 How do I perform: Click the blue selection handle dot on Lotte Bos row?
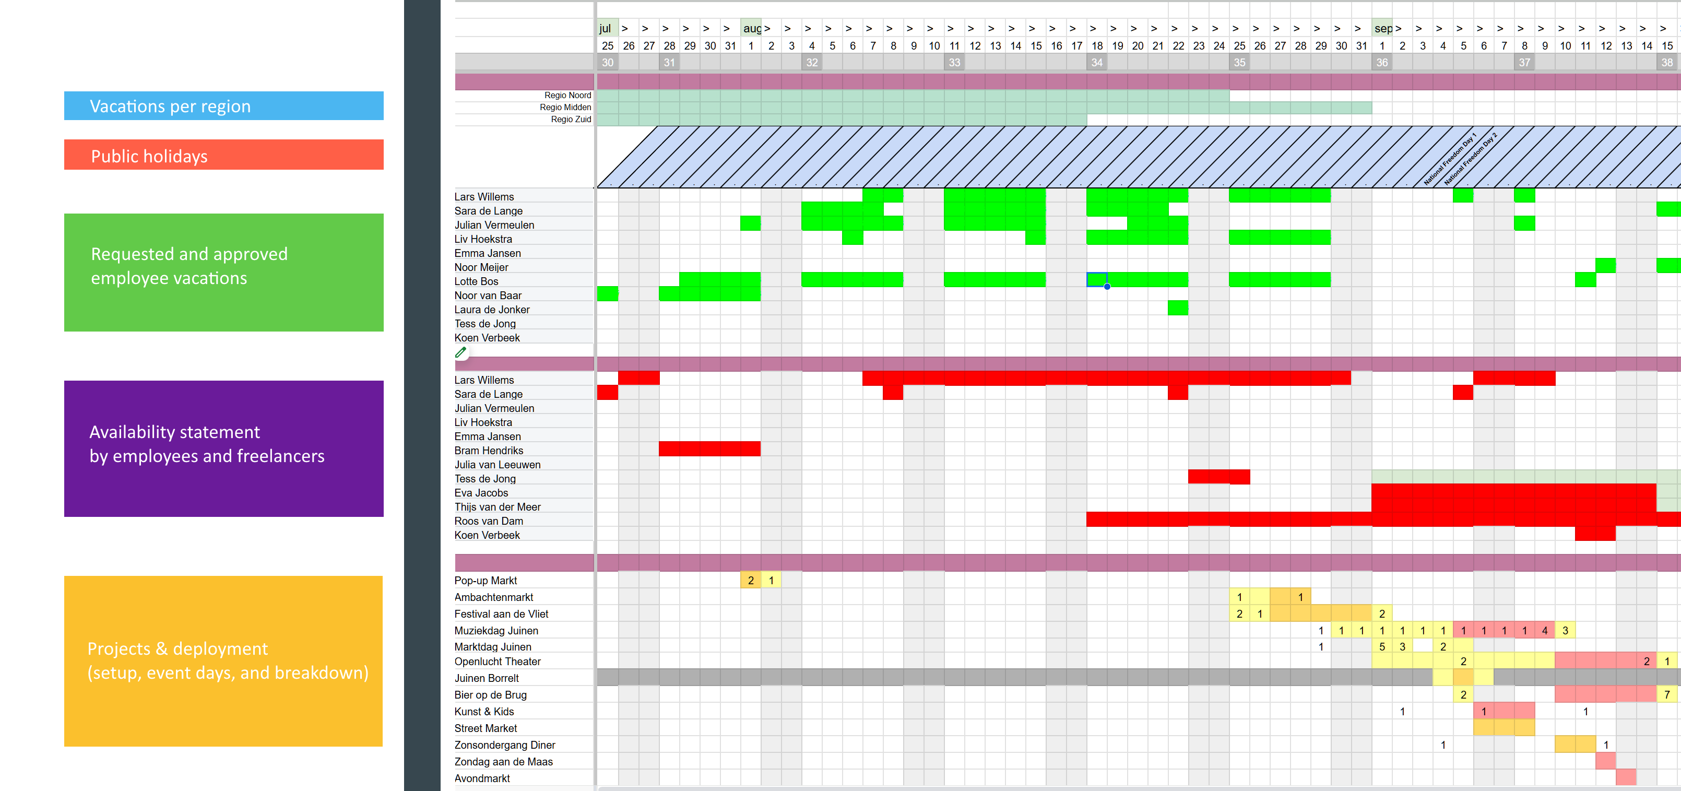click(1107, 287)
